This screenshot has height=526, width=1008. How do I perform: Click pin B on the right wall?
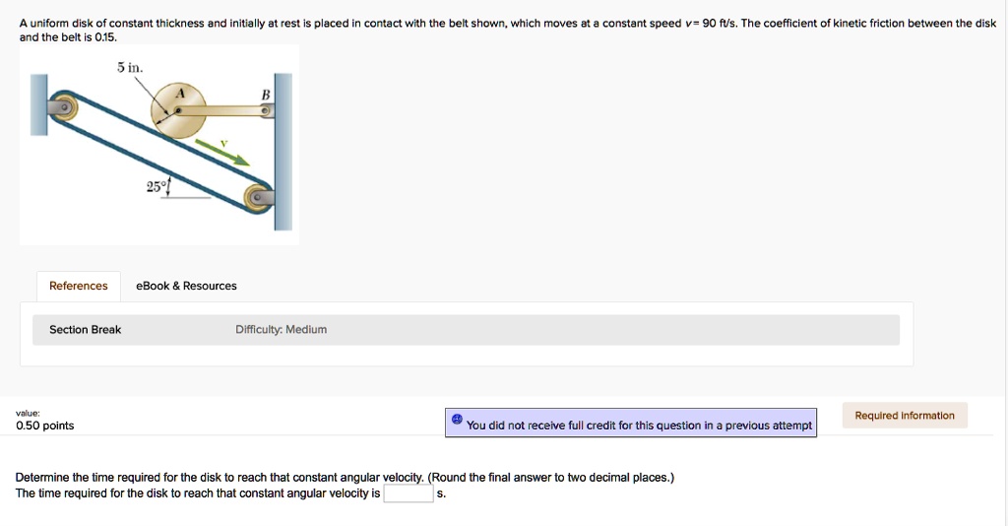tap(264, 112)
